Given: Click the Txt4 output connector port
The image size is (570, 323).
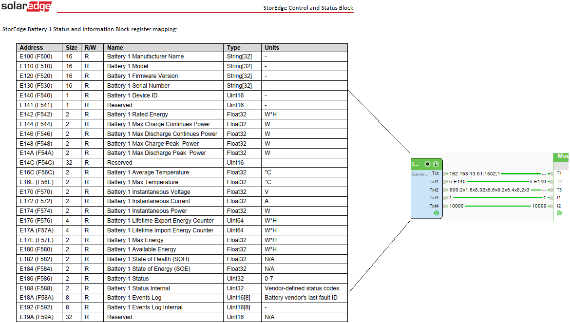Looking at the screenshot, I should pos(445,206).
